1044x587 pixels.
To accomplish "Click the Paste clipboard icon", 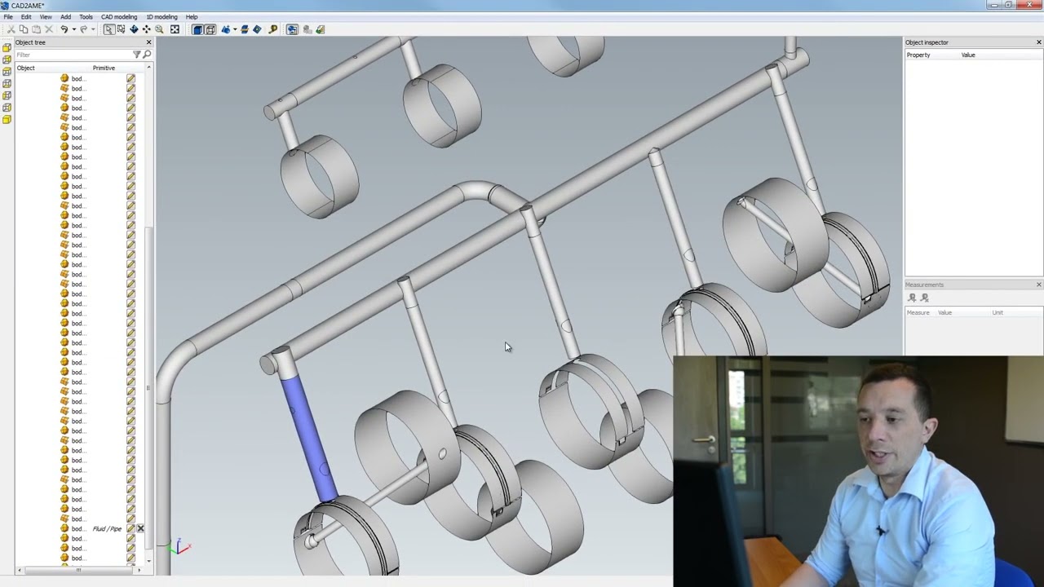I will (x=36, y=29).
